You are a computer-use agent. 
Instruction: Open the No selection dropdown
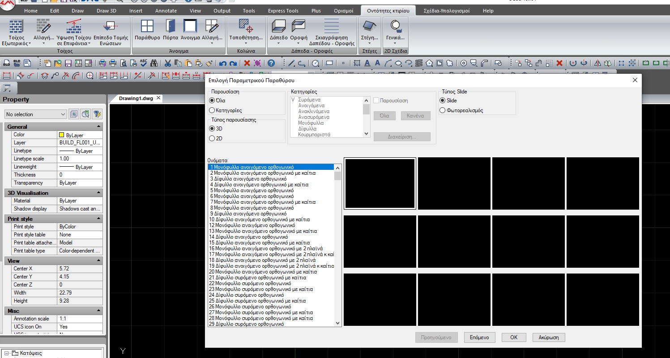point(36,114)
